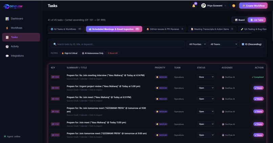Open Workflows via the lightning bolt icon

click(7, 28)
